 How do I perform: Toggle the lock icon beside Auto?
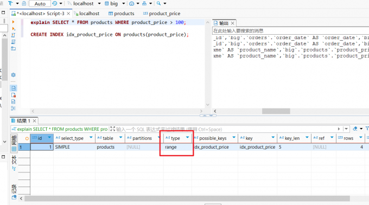coord(24,3)
